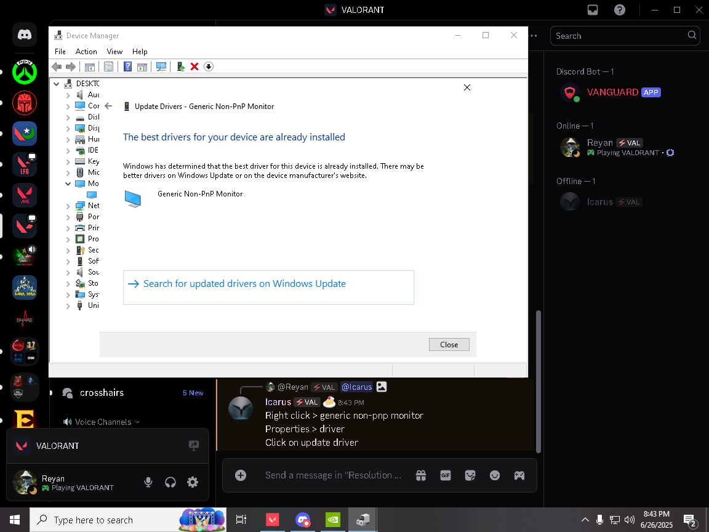The width and height of the screenshot is (709, 532).
Task: Click Search for updated drivers on Windows Update
Action: [x=244, y=284]
